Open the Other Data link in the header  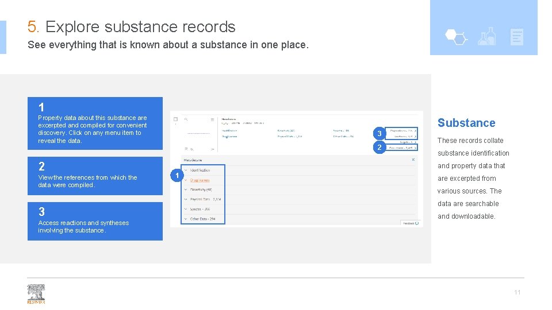[343, 137]
